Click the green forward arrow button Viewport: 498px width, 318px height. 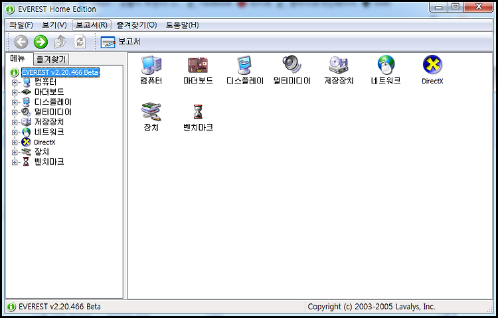(41, 42)
